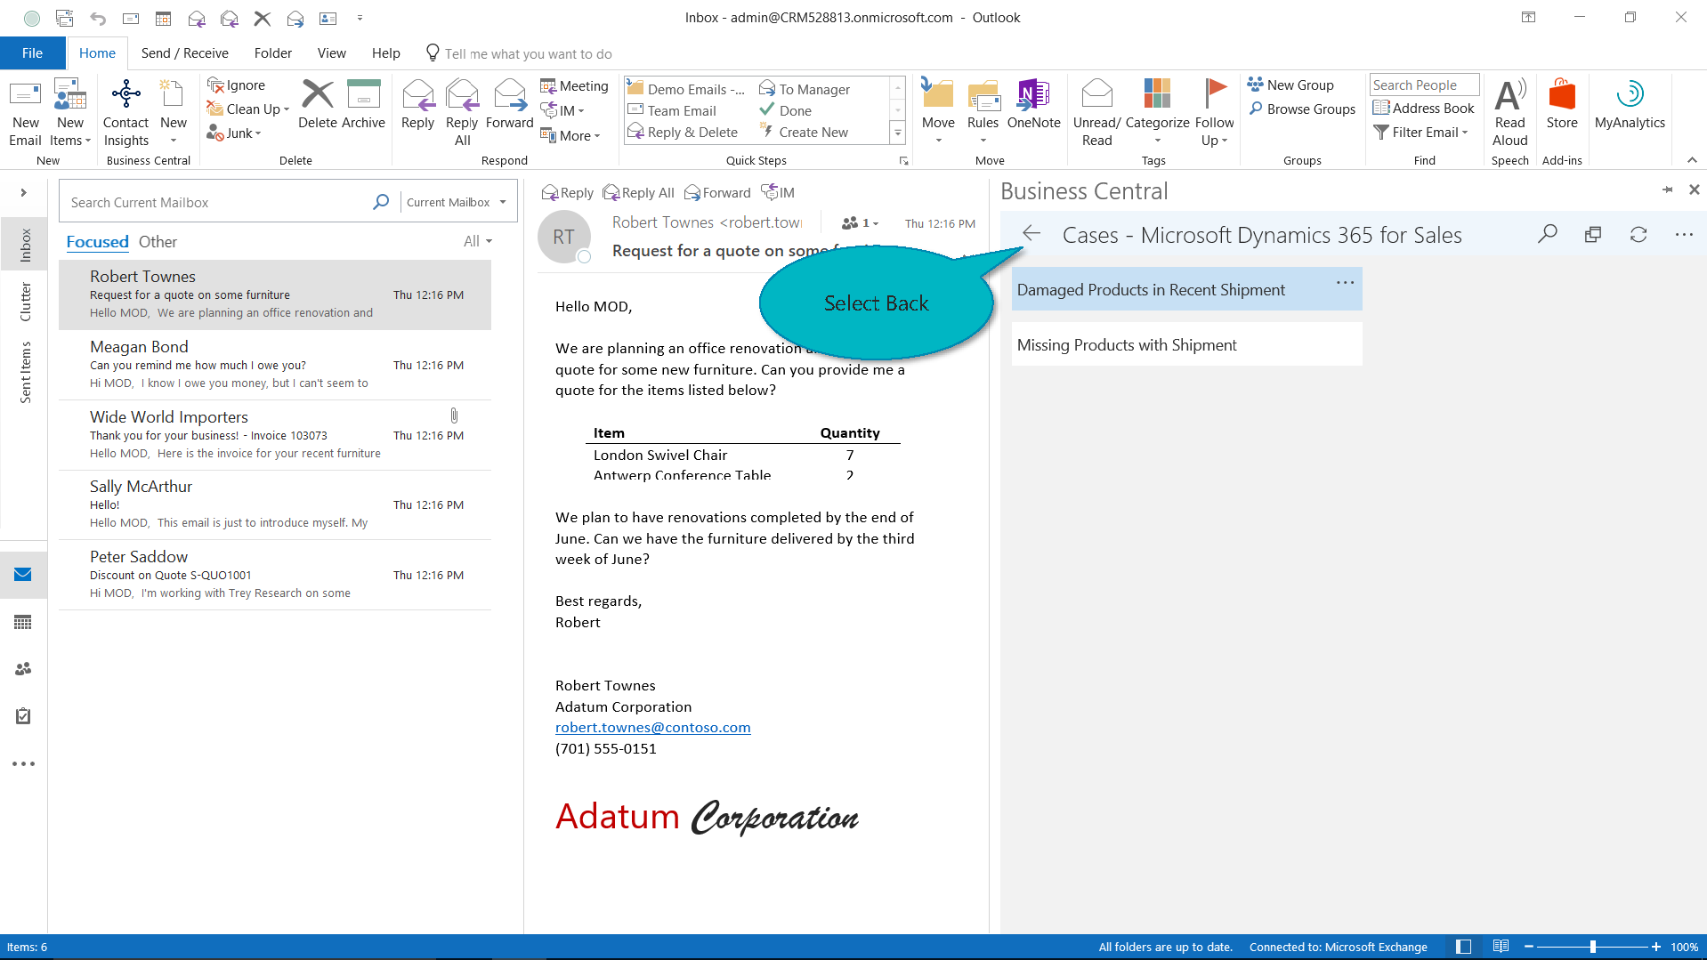Click the search magnifier in Cases header
Image resolution: width=1707 pixels, height=960 pixels.
[x=1548, y=234]
